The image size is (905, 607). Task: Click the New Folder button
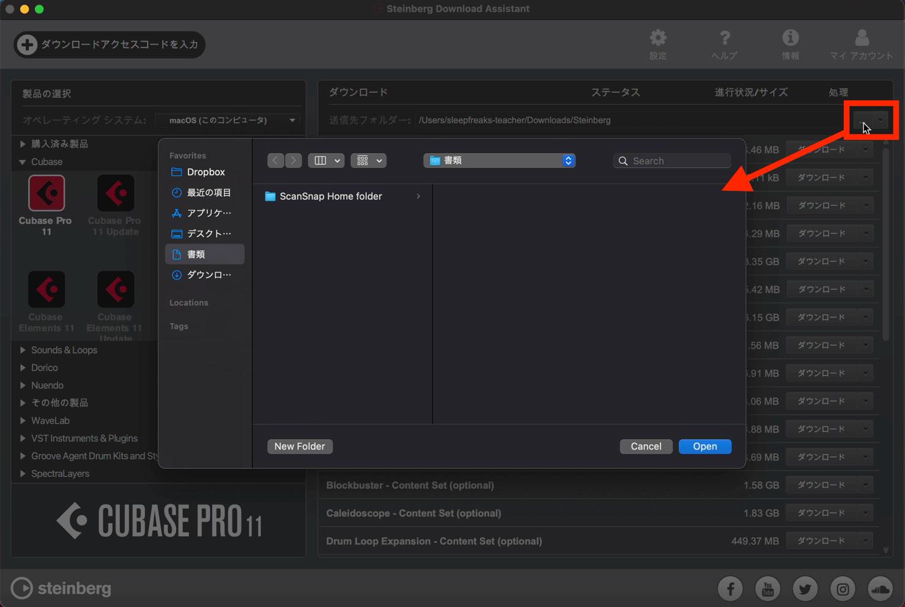tap(300, 446)
